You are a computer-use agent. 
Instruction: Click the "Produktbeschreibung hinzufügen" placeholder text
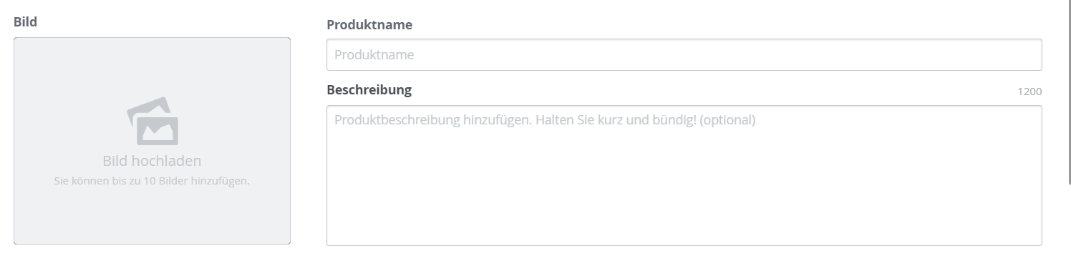[432, 120]
